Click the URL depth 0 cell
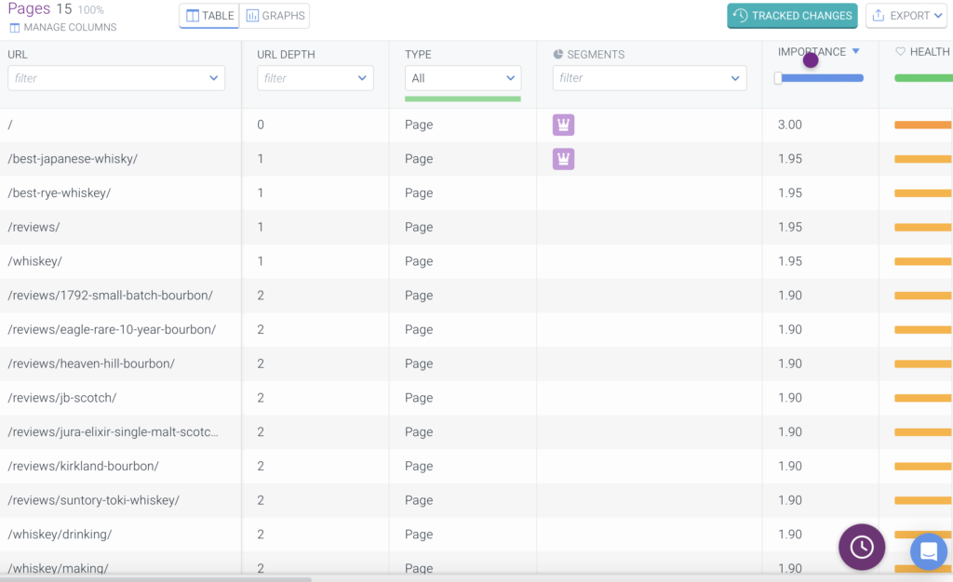This screenshot has height=582, width=953. (x=261, y=125)
